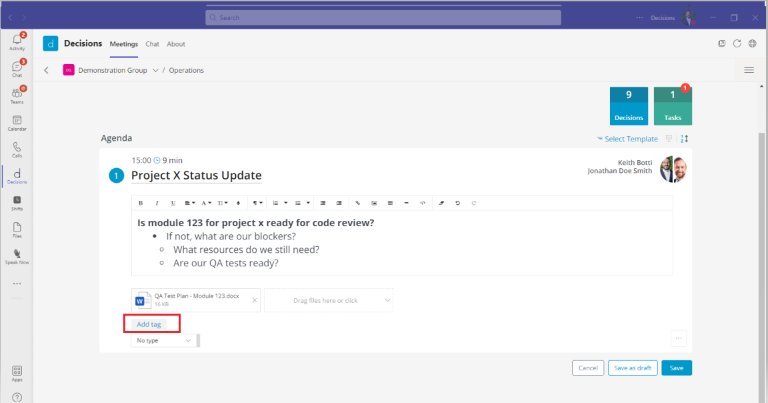
Task: Save the agenda as draft
Action: click(x=632, y=368)
